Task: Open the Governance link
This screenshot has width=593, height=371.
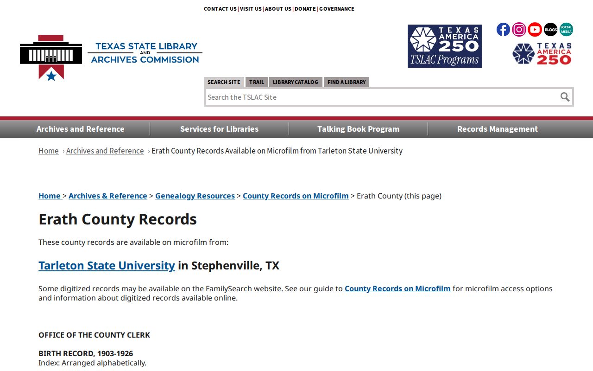Action: pyautogui.click(x=337, y=9)
